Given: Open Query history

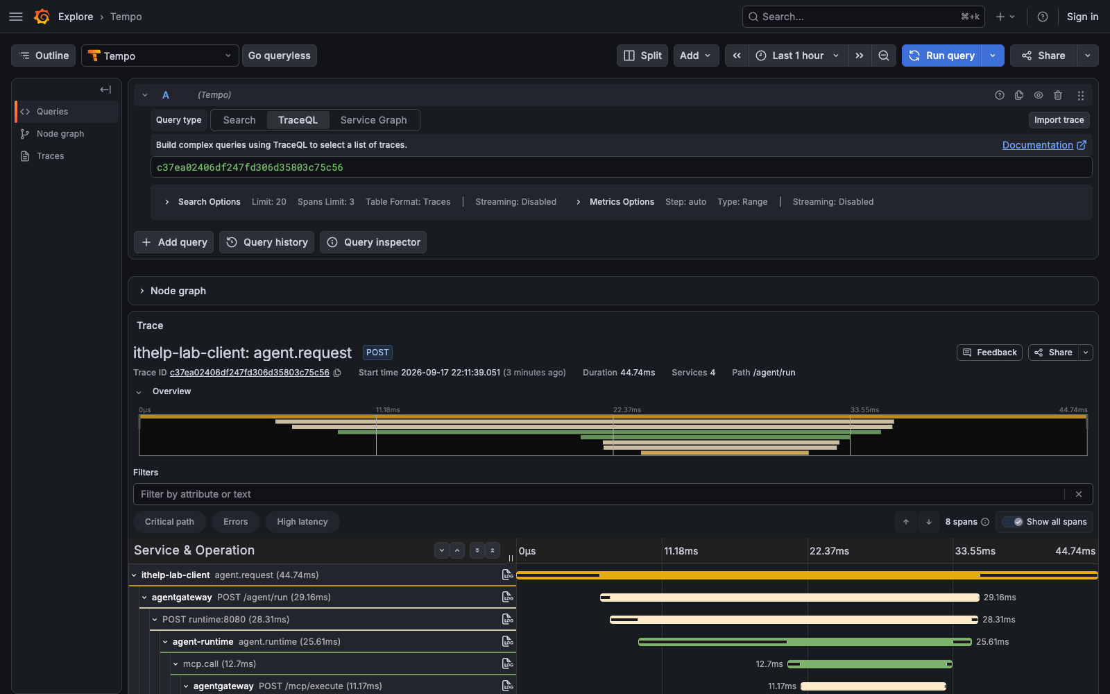Looking at the screenshot, I should tap(267, 242).
